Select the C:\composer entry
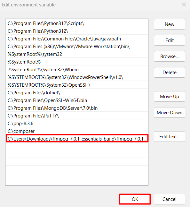Viewport: 190px width, 207px height. click(77, 131)
